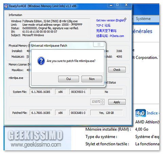Viewport: 163px width, 154px height.
Task: Click the 131072 memory value field
Action: 96,102
